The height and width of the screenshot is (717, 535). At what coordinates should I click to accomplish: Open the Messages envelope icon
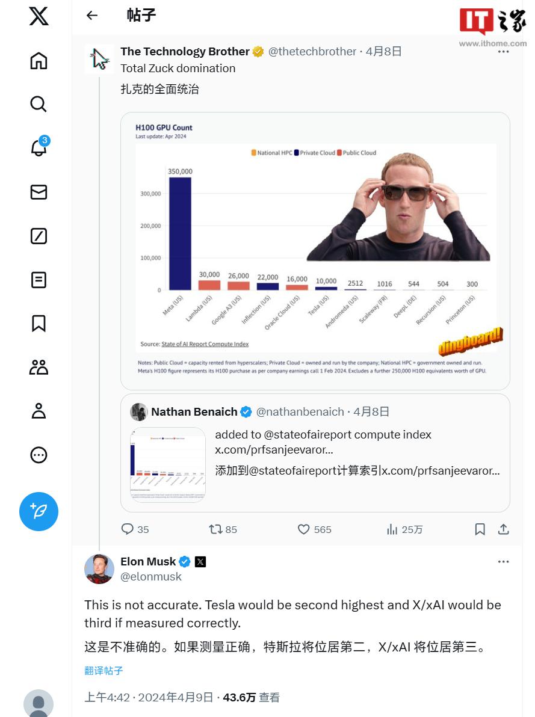39,192
